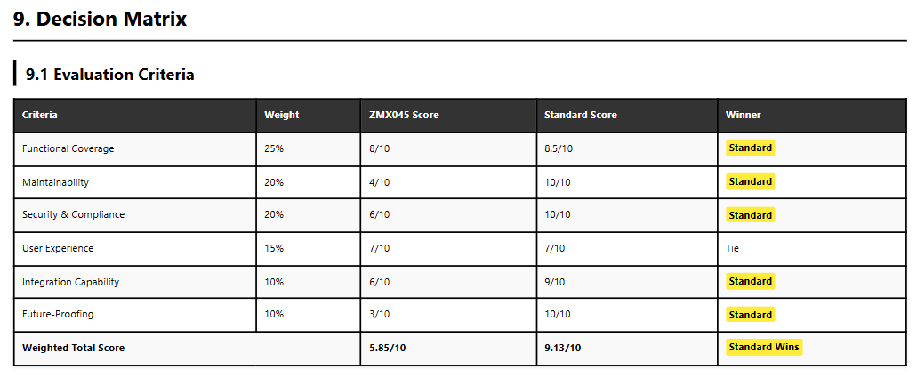Select the Winner column header
The image size is (917, 377).
[744, 115]
